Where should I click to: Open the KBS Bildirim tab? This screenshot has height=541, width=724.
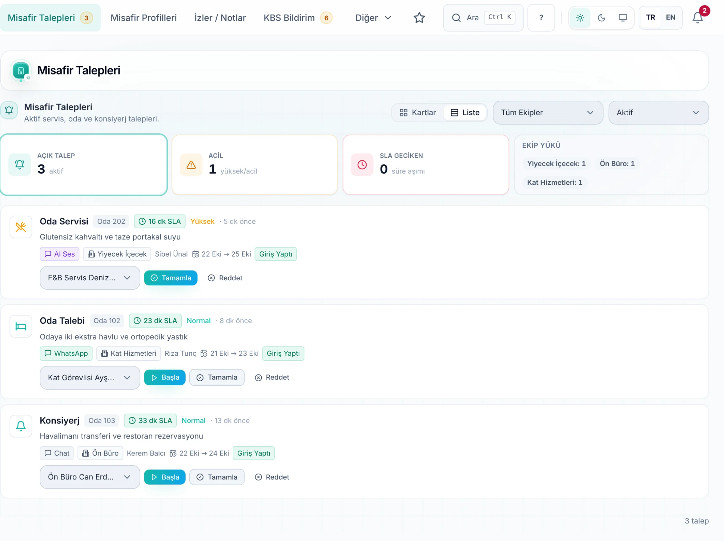pos(298,18)
